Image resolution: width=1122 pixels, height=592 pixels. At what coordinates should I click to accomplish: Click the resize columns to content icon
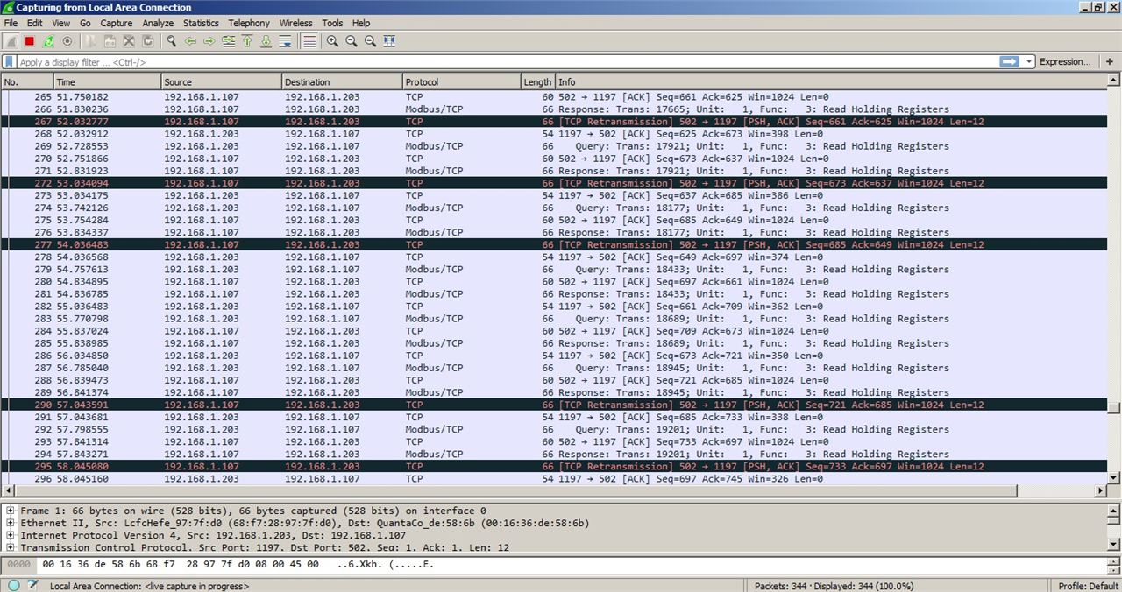[389, 41]
